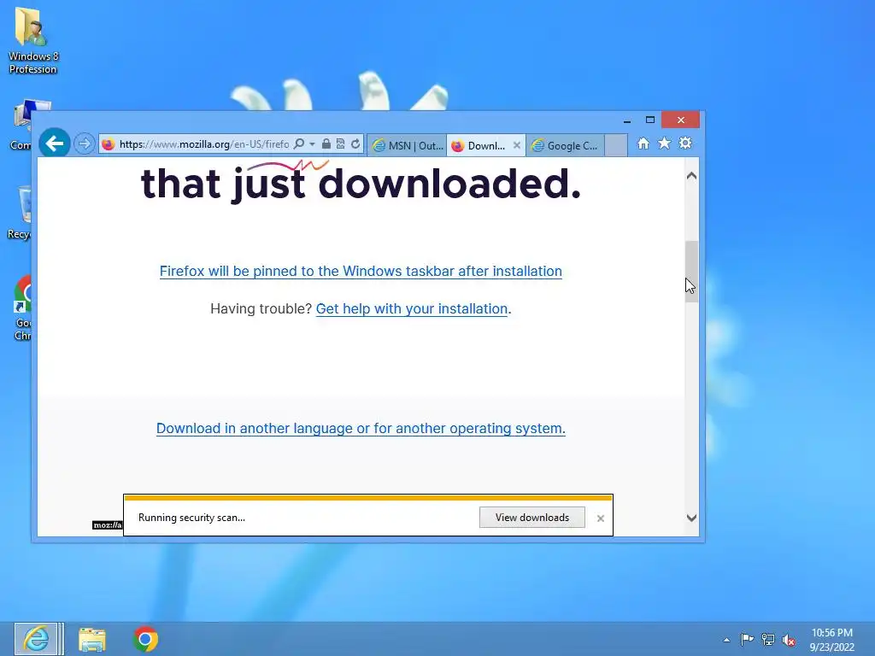This screenshot has height=656, width=875.
Task: Select the Google Chrome desktop shortcut
Action: 22,307
